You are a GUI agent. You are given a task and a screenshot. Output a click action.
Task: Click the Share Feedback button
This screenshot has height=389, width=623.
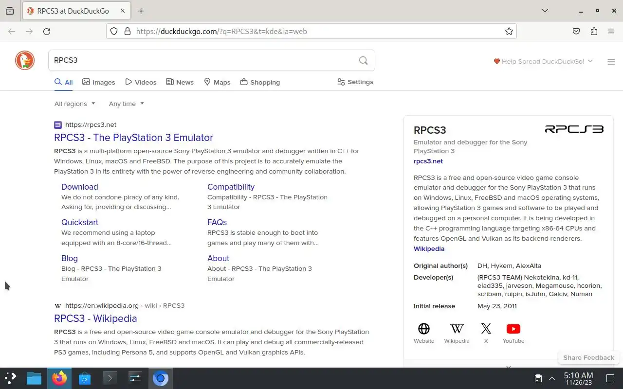tap(588, 357)
